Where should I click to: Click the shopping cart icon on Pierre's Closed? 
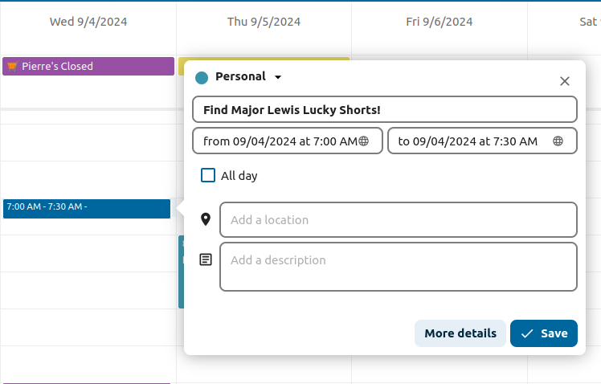coord(12,66)
